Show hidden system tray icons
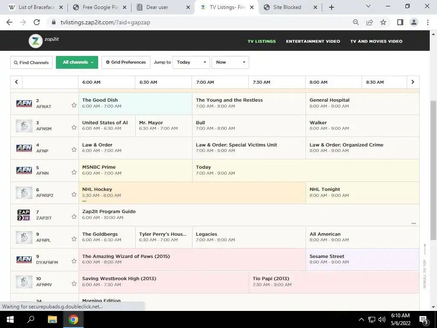 point(361,319)
